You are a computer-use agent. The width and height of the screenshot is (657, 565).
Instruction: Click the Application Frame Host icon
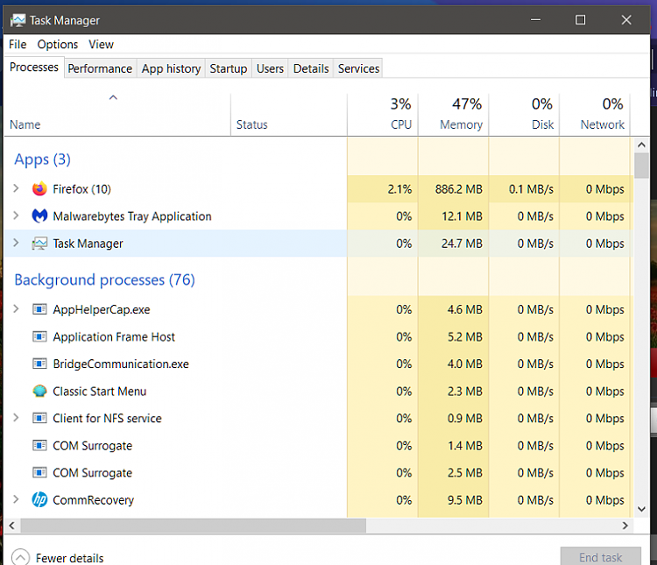[39, 336]
